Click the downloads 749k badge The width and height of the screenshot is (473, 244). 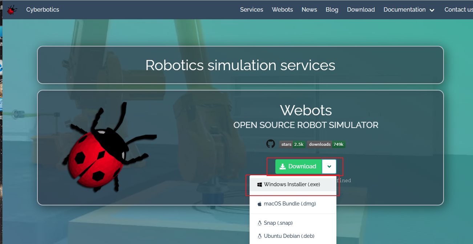click(x=326, y=144)
